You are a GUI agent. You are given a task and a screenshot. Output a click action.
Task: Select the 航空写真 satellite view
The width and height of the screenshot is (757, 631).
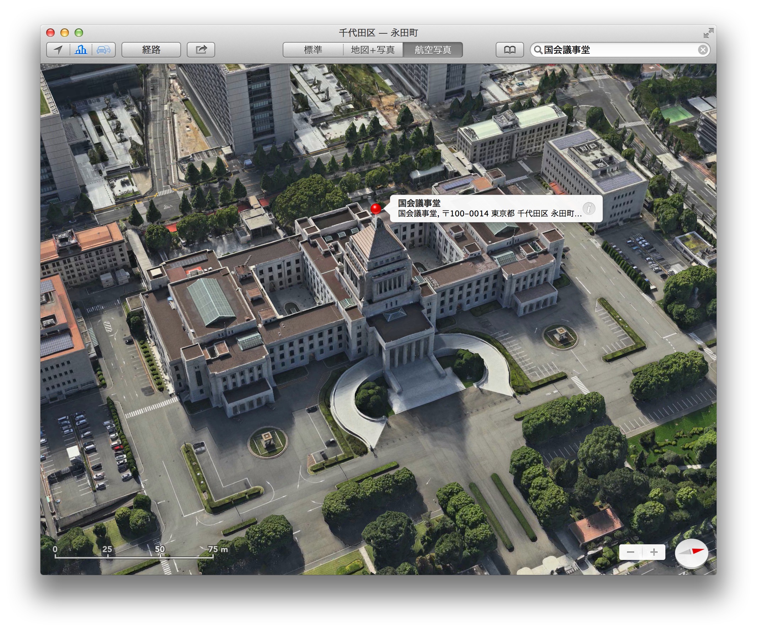(x=432, y=50)
